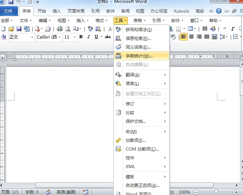Open the 帮助 menu
Viewport: 243px width, 195px height.
click(x=215, y=20)
